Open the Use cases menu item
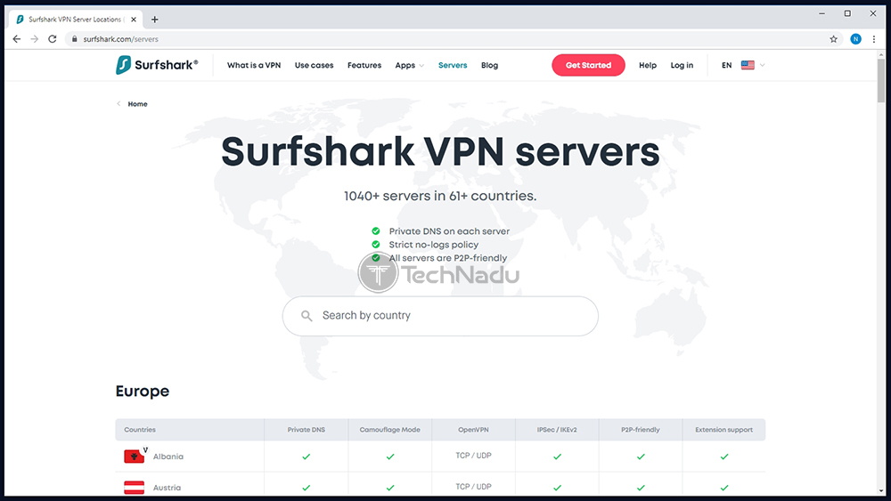 315,65
